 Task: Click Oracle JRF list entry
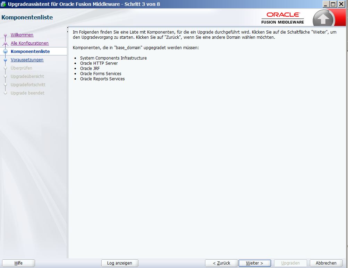pyautogui.click(x=90, y=69)
